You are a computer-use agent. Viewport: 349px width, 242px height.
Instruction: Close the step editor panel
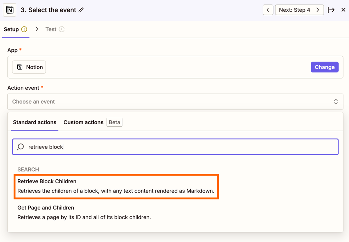pyautogui.click(x=343, y=10)
